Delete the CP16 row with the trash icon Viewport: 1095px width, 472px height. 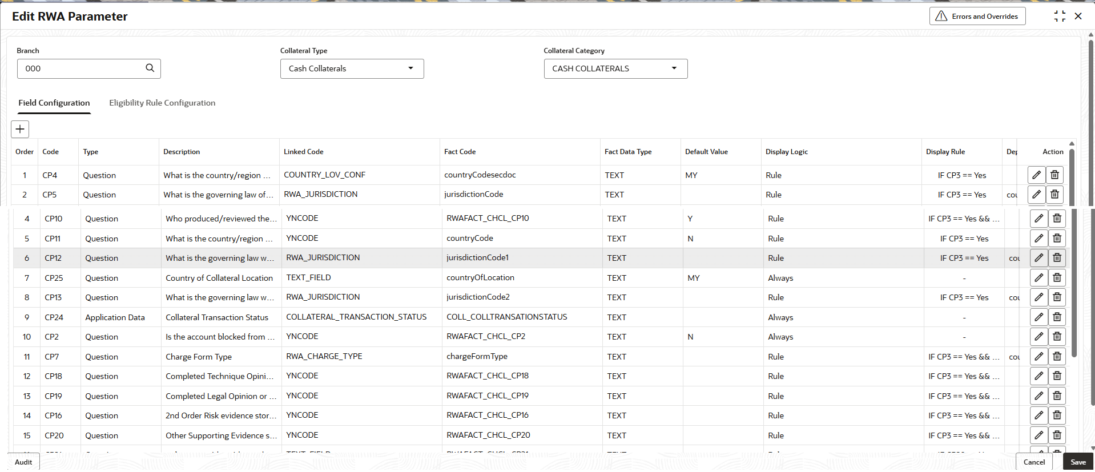click(1057, 415)
